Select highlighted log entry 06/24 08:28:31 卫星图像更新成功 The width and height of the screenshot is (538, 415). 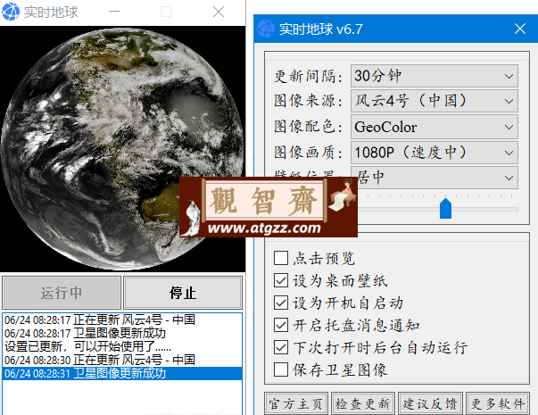[x=122, y=373]
